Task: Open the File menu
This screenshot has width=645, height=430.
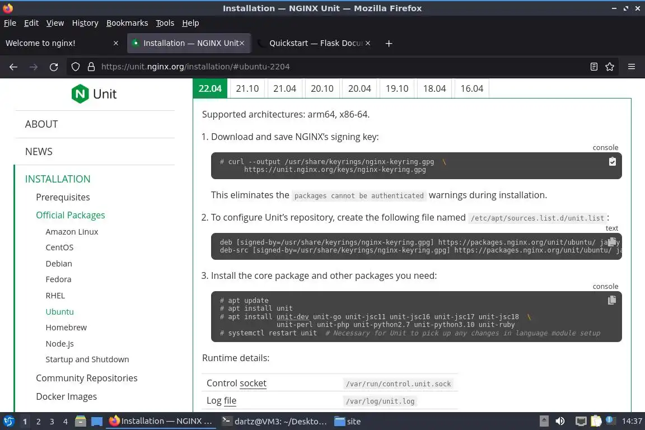Action: pos(10,23)
